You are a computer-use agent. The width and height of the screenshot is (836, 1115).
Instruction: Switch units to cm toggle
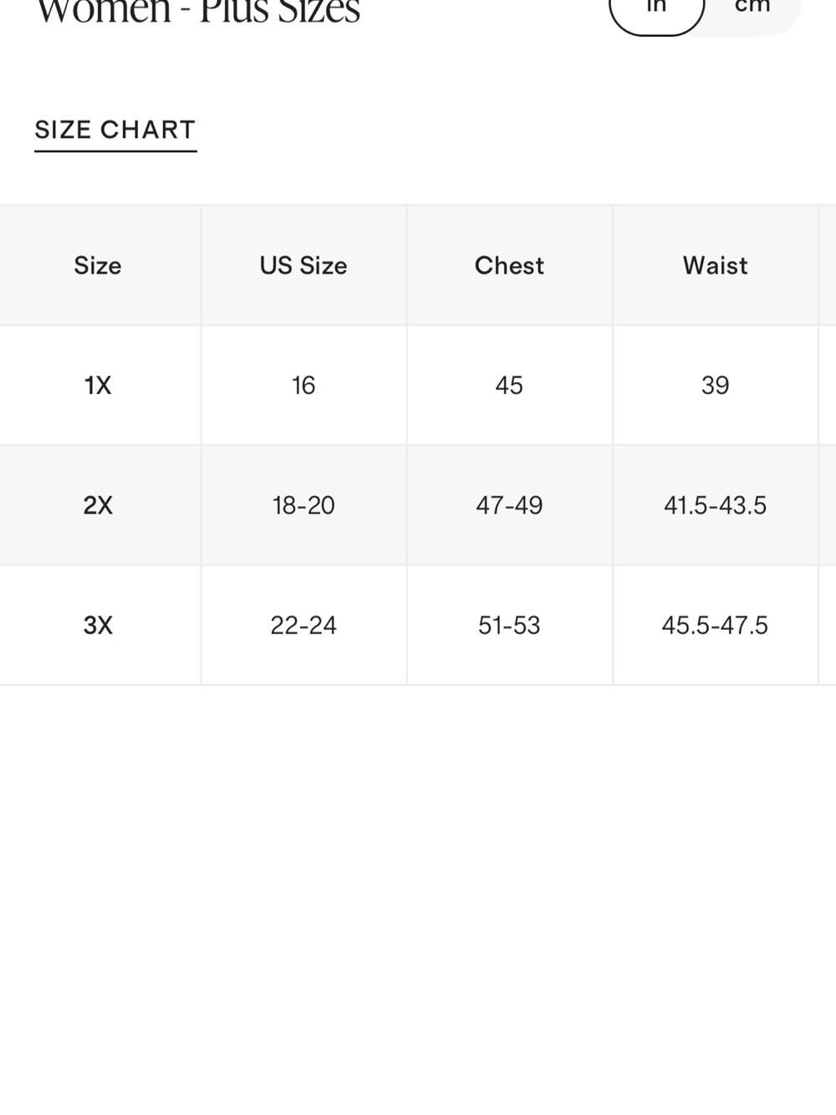(x=752, y=8)
